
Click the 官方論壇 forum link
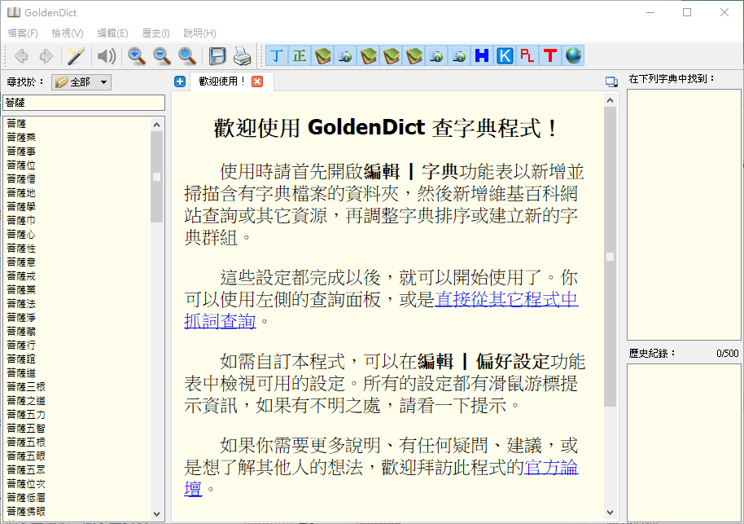point(552,468)
